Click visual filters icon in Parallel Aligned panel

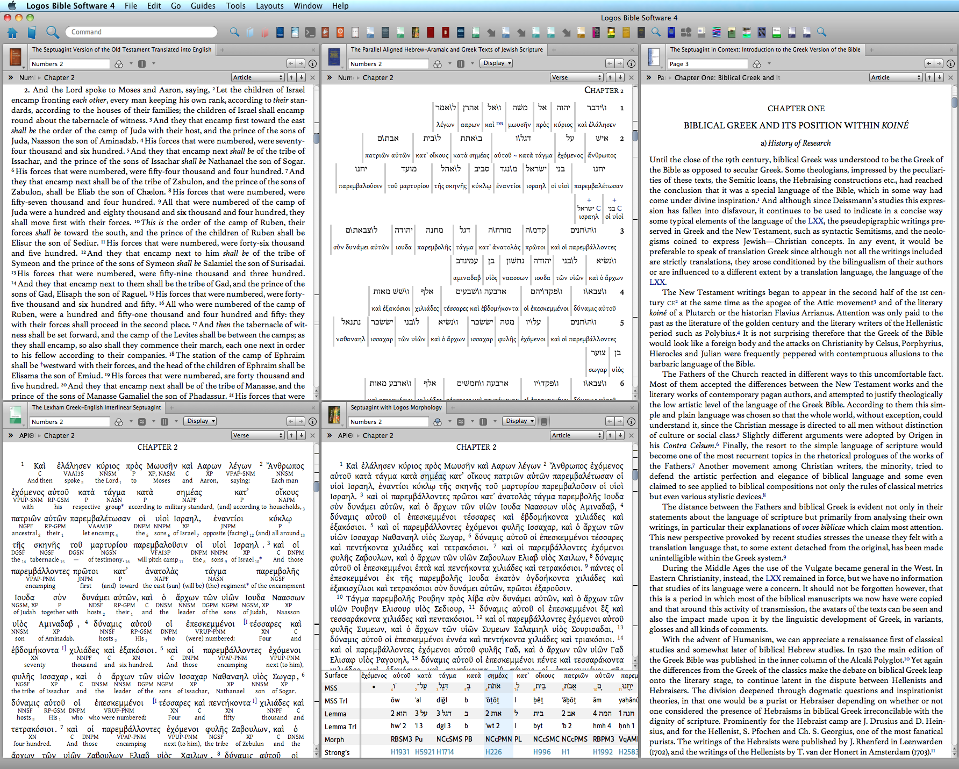438,64
